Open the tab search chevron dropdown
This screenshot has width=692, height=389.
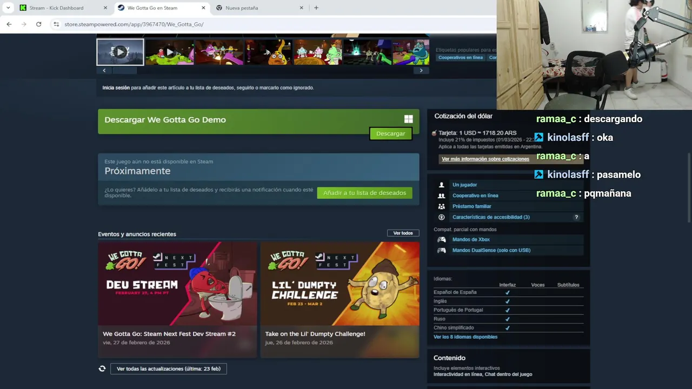coord(8,8)
